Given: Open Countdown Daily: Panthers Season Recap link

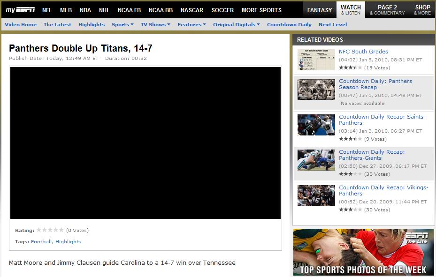Looking at the screenshot, I should [375, 84].
